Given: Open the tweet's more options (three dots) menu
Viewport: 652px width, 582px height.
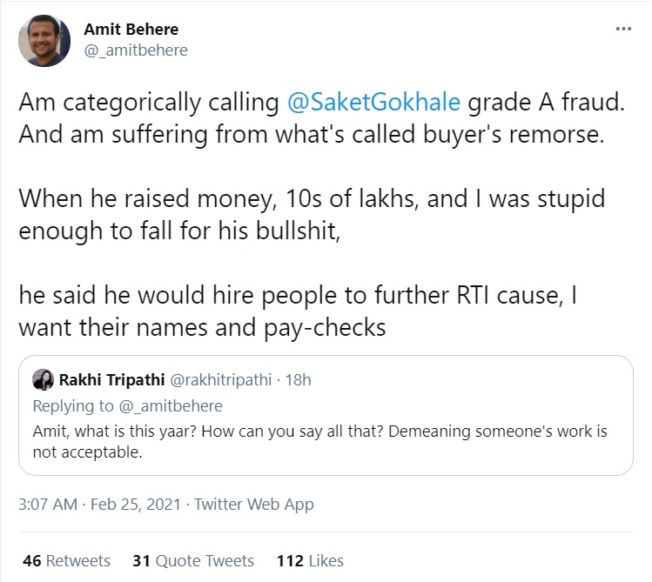Looking at the screenshot, I should 623,29.
